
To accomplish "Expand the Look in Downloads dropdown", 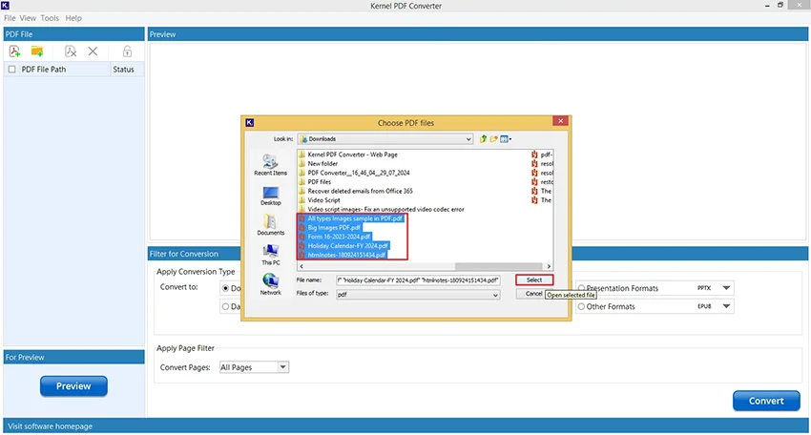I will 468,139.
